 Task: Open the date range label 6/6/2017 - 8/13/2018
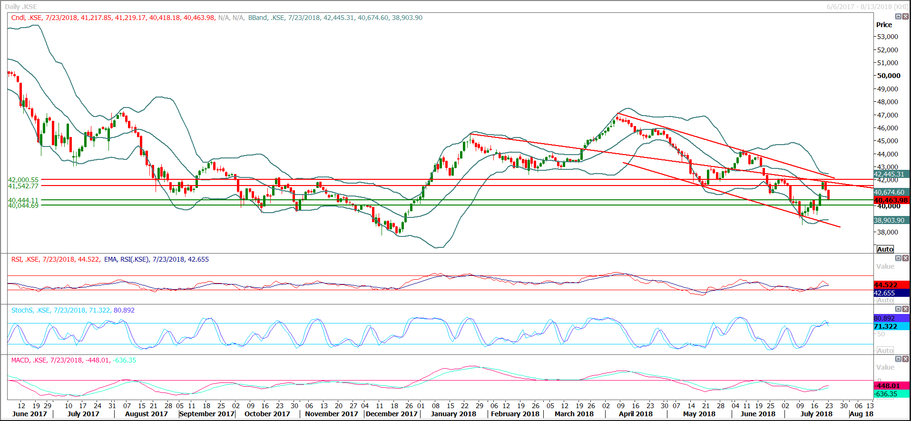pyautogui.click(x=867, y=7)
